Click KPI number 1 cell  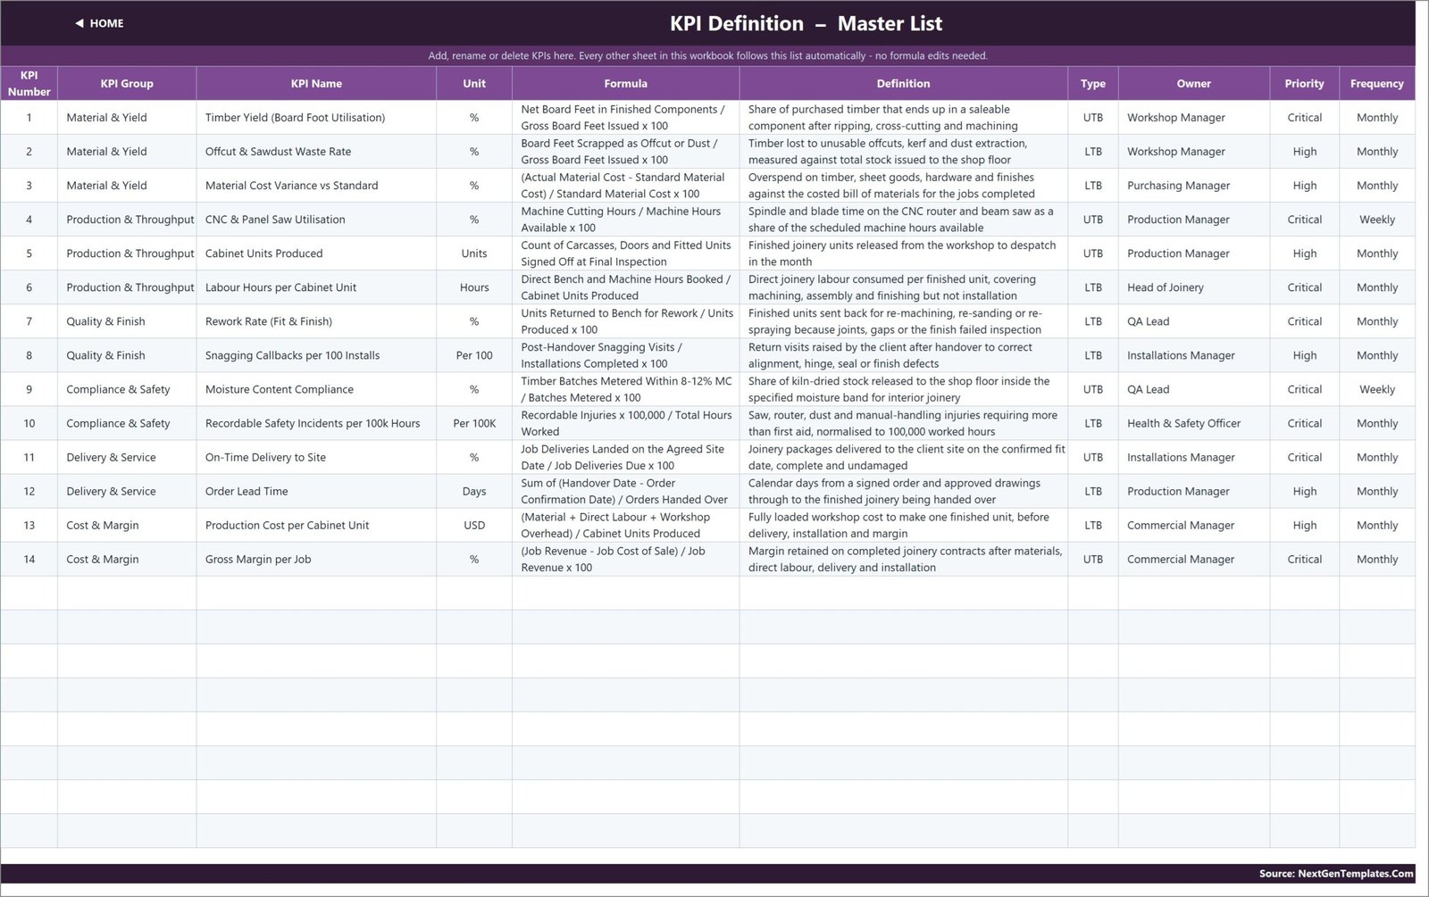29,118
